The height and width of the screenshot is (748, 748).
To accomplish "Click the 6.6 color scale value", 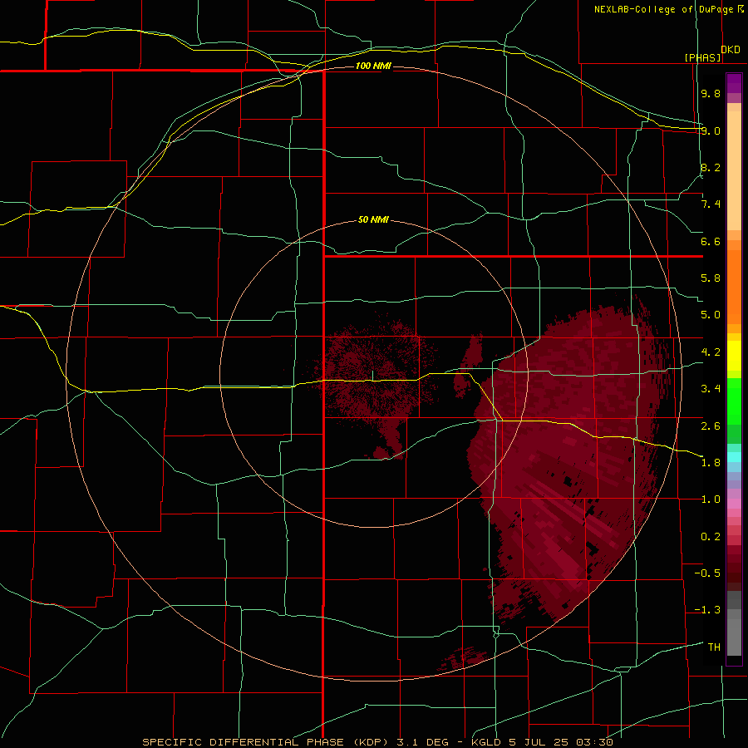I will click(x=711, y=241).
